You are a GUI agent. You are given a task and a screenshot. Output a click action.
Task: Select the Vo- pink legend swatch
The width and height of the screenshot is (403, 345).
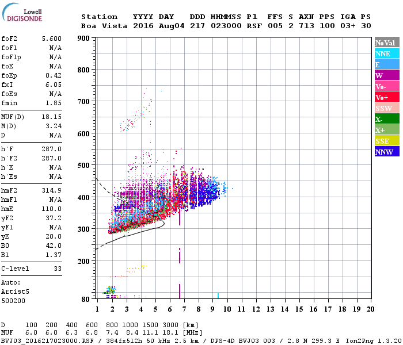[x=387, y=86]
